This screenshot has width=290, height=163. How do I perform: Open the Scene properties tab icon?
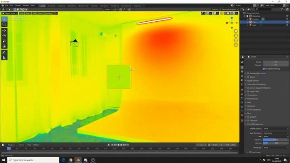pyautogui.click(x=242, y=80)
